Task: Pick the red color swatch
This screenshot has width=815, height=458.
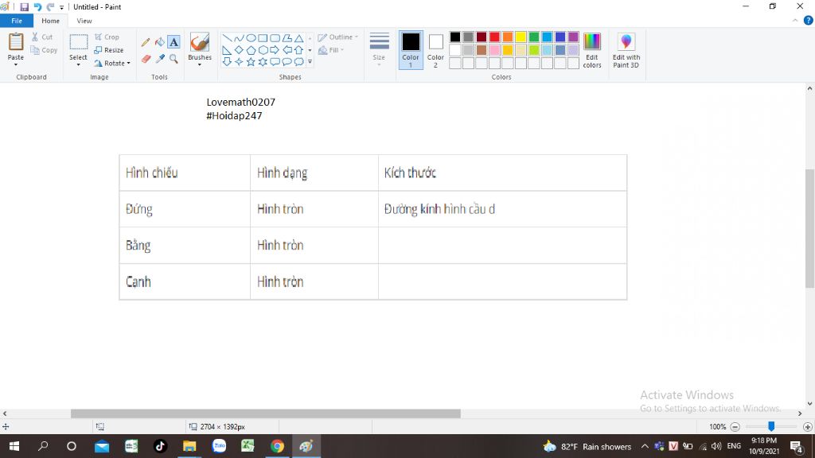Action: point(495,37)
